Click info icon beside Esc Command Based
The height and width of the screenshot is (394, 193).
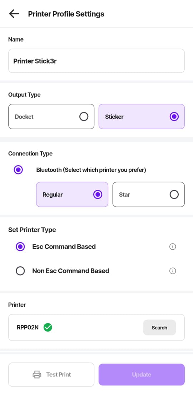pos(173,247)
